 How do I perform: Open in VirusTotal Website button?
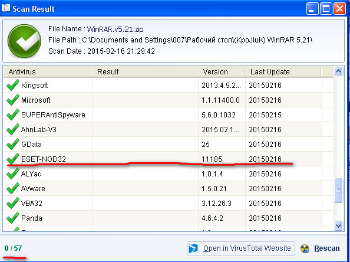[x=241, y=248]
